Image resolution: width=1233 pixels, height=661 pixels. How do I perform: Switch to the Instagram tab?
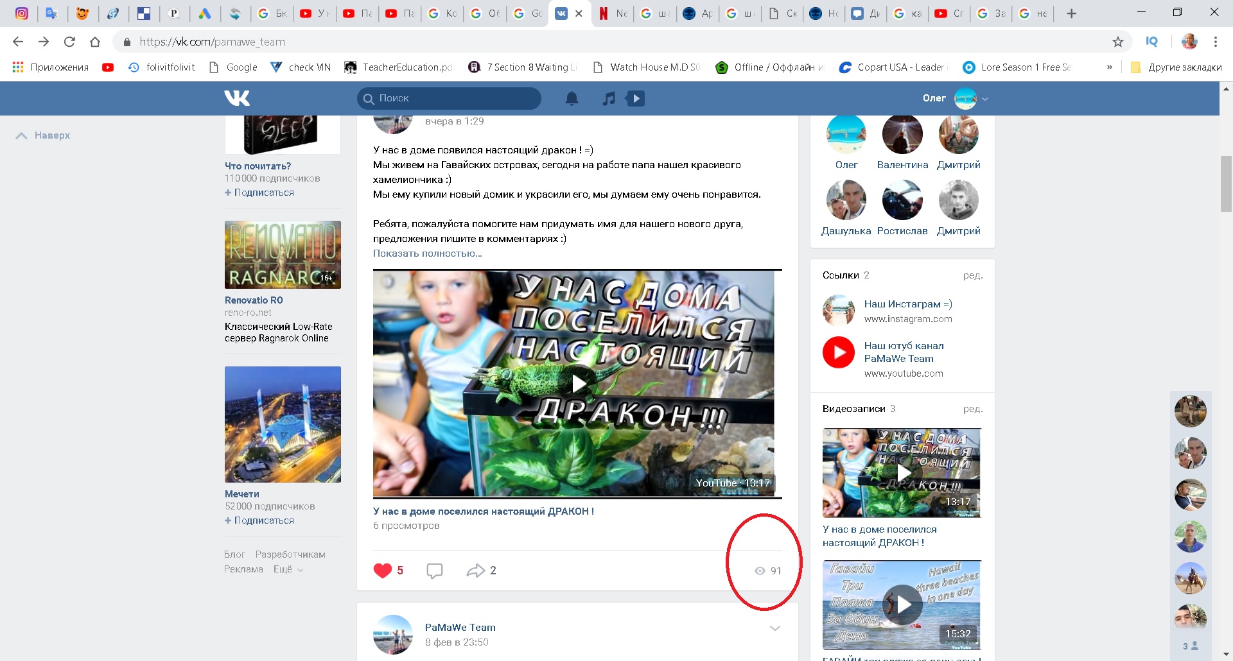(22, 13)
